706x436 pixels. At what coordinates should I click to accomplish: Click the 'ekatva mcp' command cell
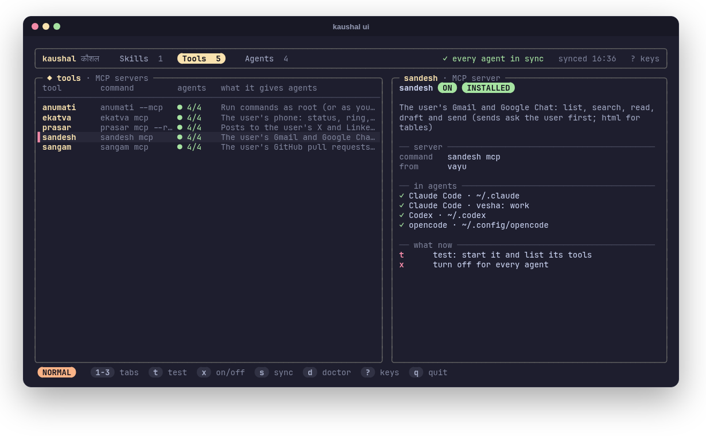[x=124, y=118]
